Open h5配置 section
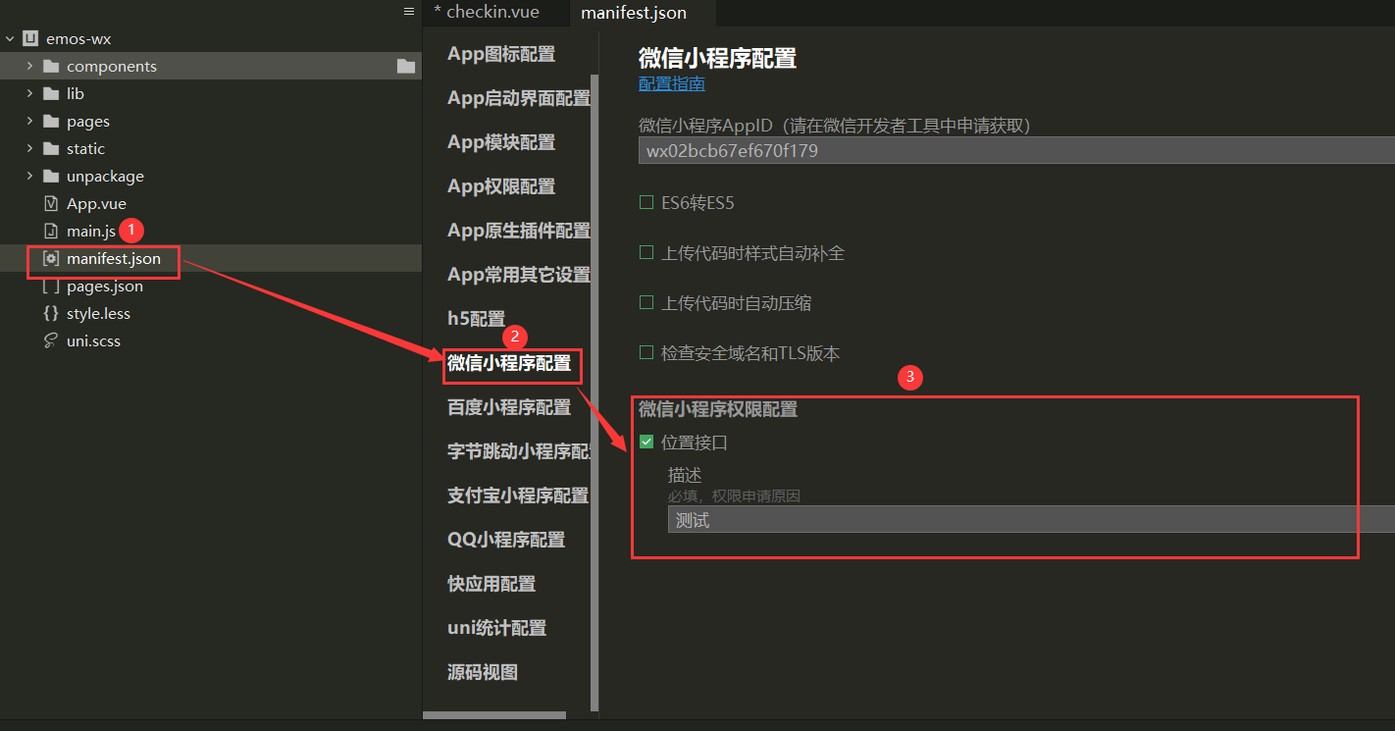 [x=477, y=319]
